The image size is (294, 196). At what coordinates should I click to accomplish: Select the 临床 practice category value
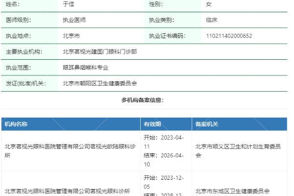click(x=211, y=20)
